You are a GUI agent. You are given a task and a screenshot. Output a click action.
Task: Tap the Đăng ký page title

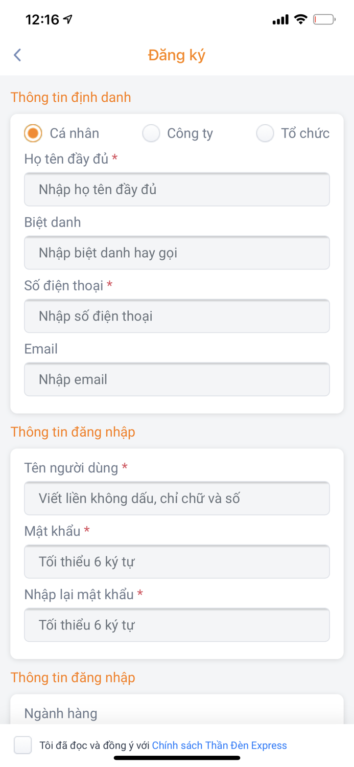[x=176, y=55]
